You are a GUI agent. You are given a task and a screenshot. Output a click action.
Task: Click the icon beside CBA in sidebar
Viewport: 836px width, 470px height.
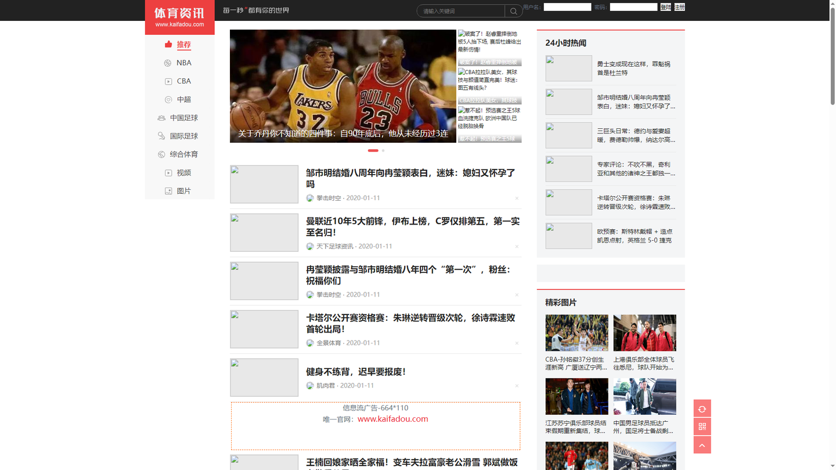[x=168, y=81]
